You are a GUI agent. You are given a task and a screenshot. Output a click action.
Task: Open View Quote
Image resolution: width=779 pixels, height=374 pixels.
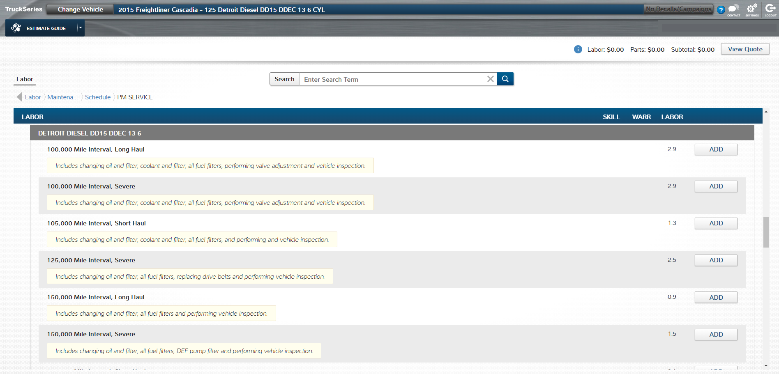(x=745, y=49)
